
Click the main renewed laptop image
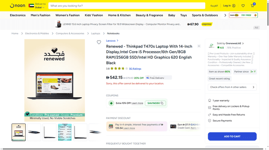coord(55,80)
